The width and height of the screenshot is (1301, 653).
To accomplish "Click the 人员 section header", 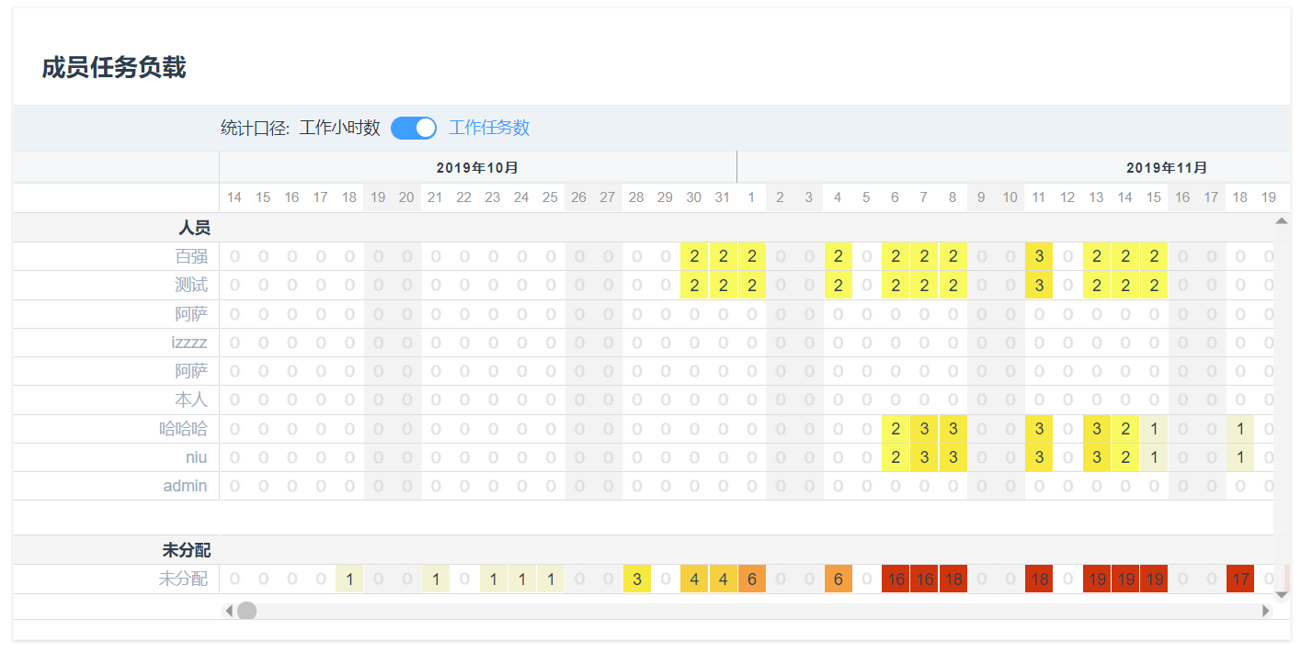I will point(194,228).
